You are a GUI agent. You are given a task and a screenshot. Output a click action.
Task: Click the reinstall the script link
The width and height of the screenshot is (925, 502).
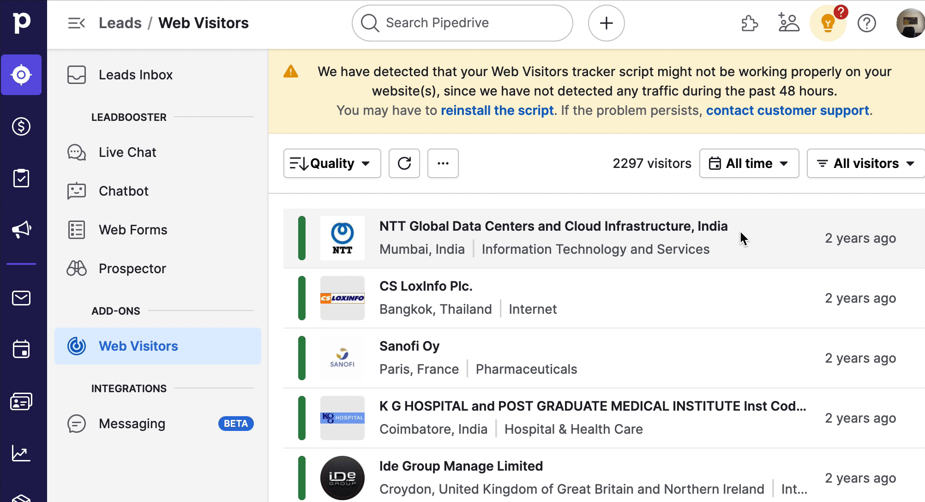tap(497, 110)
